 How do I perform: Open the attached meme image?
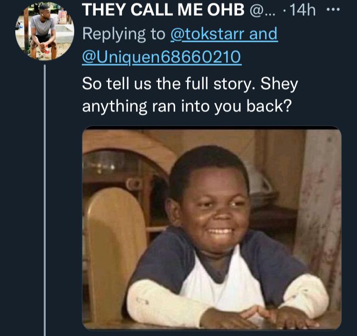coord(211,227)
